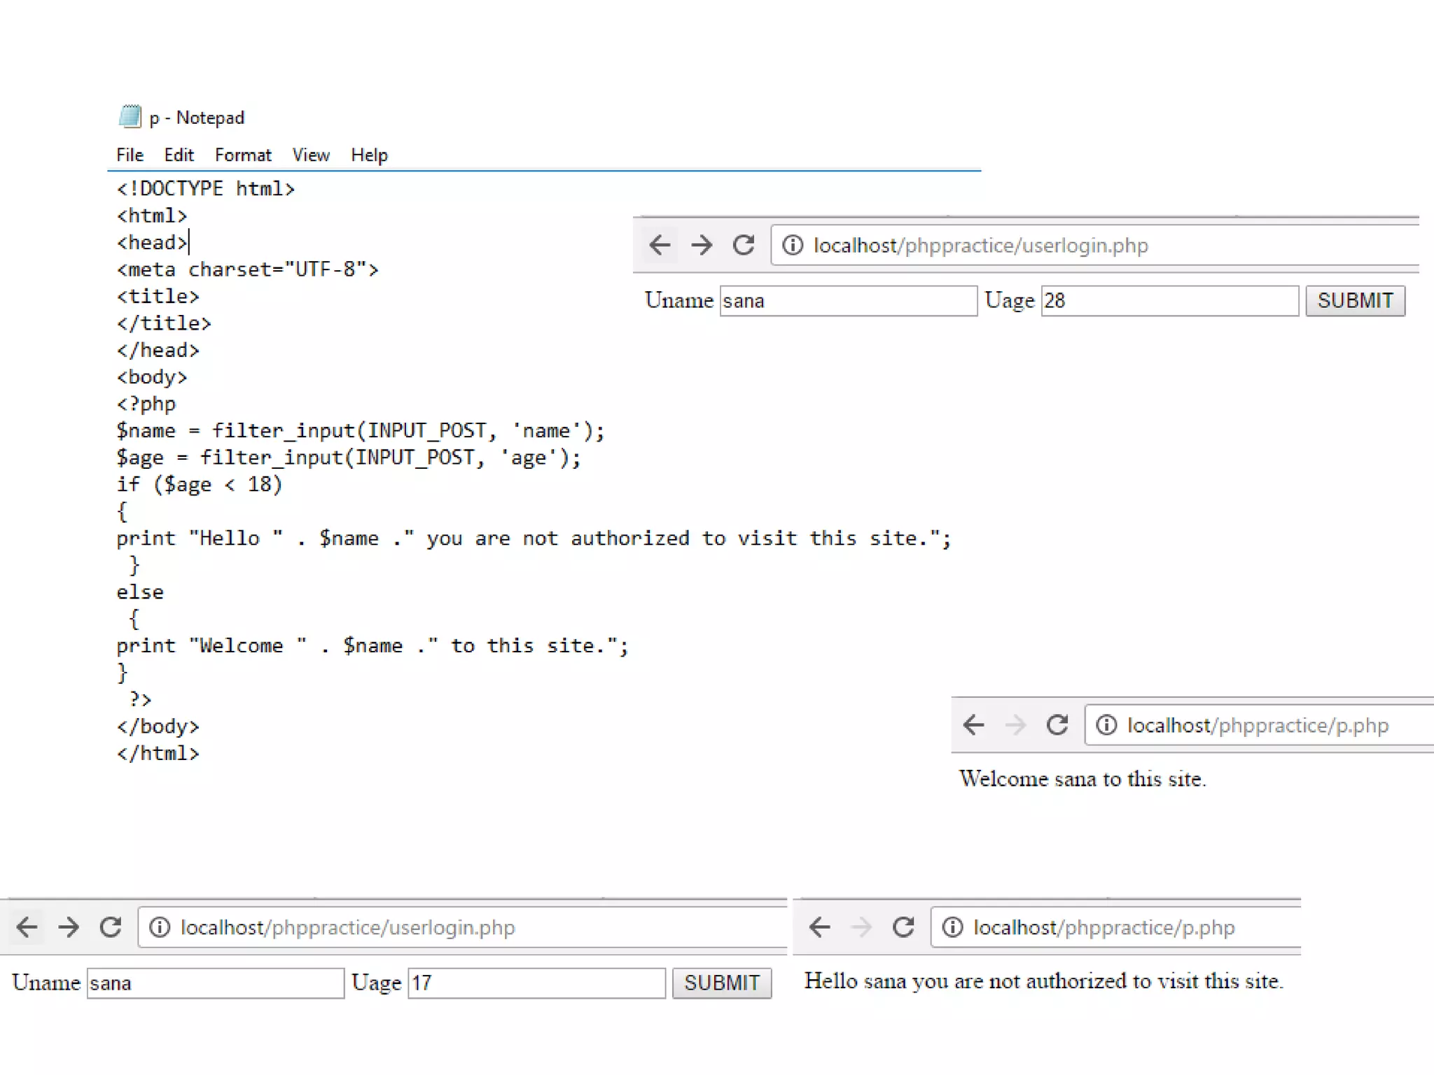Click site info icon on Welcome sana page
The height and width of the screenshot is (1075, 1434).
point(1106,724)
